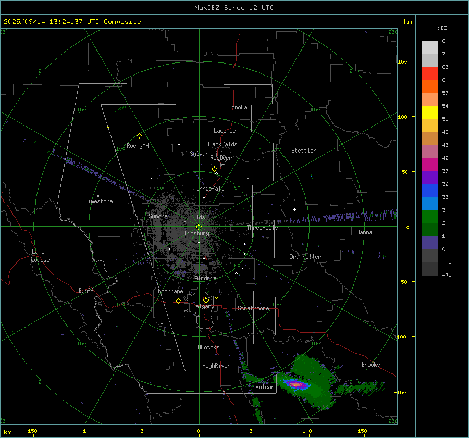Click the Blackfalds city label
Image resolution: width=469 pixels, height=438 pixels.
click(x=221, y=144)
